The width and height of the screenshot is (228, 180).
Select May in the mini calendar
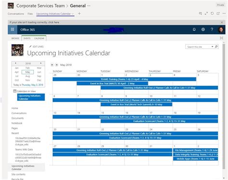coord(28,72)
